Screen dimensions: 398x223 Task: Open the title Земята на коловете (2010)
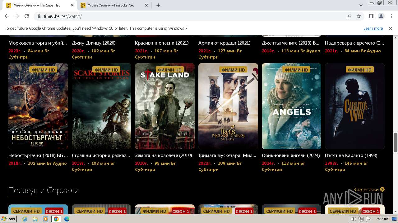(164, 155)
